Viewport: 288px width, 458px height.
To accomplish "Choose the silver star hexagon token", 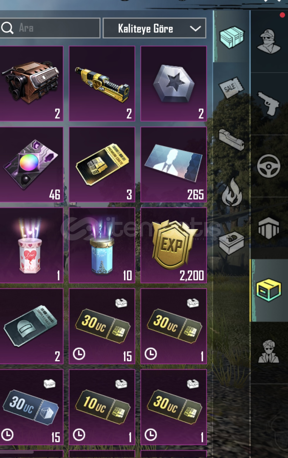I will tap(174, 83).
